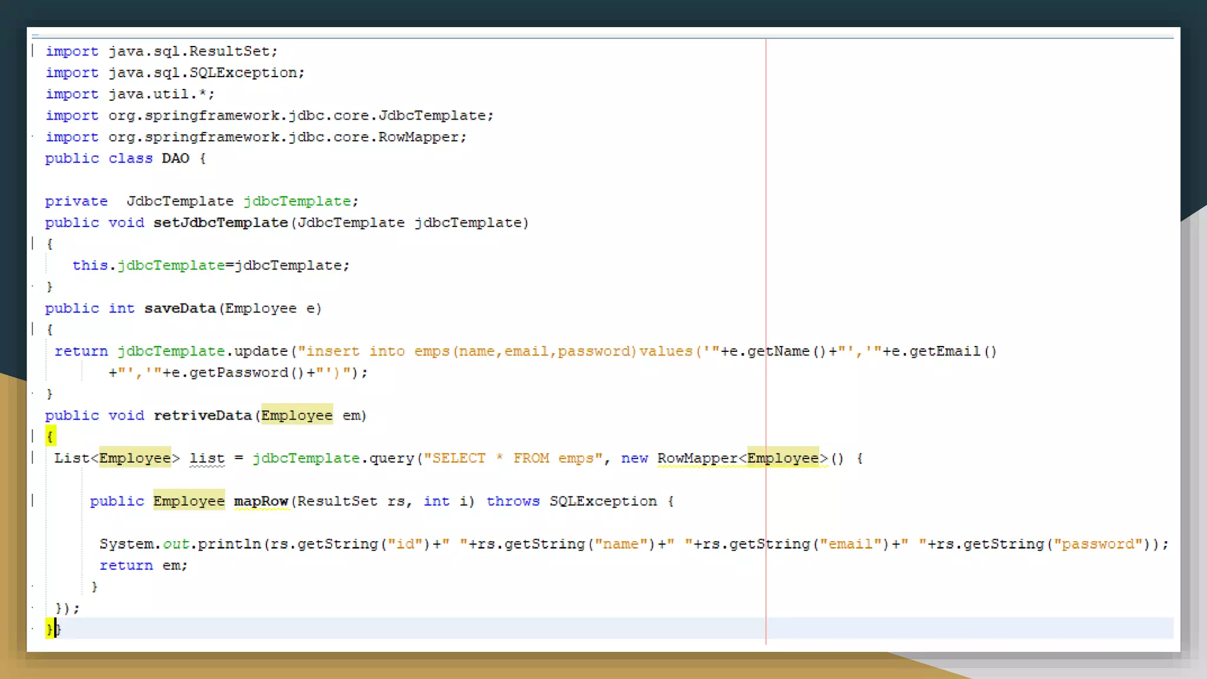
Task: Collapse fold marker at retriveData highlighted brace
Action: 33,436
